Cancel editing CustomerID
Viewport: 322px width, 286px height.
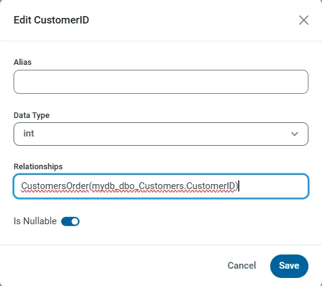point(242,266)
